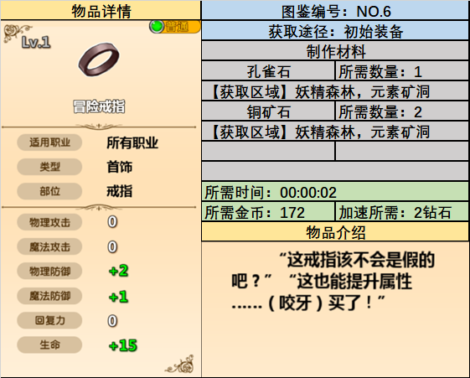Image resolution: width=470 pixels, height=378 pixels.
Task: Click the 0 value beside 回复力
Action: tap(112, 321)
